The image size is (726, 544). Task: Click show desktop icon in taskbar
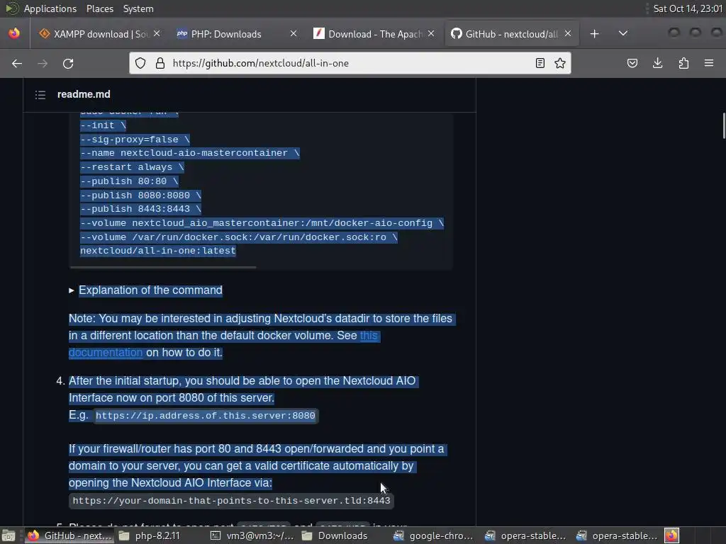click(9, 535)
